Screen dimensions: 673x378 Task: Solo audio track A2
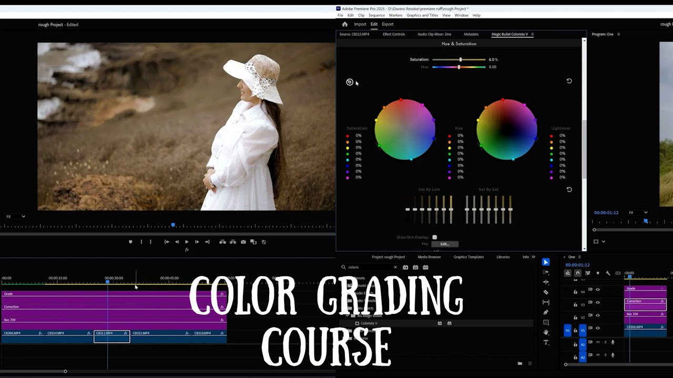pyautogui.click(x=605, y=355)
